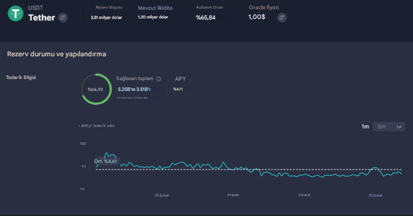This screenshot has width=413, height=216.
Task: Click the Rezerv Boyutu header label
Action: click(109, 8)
